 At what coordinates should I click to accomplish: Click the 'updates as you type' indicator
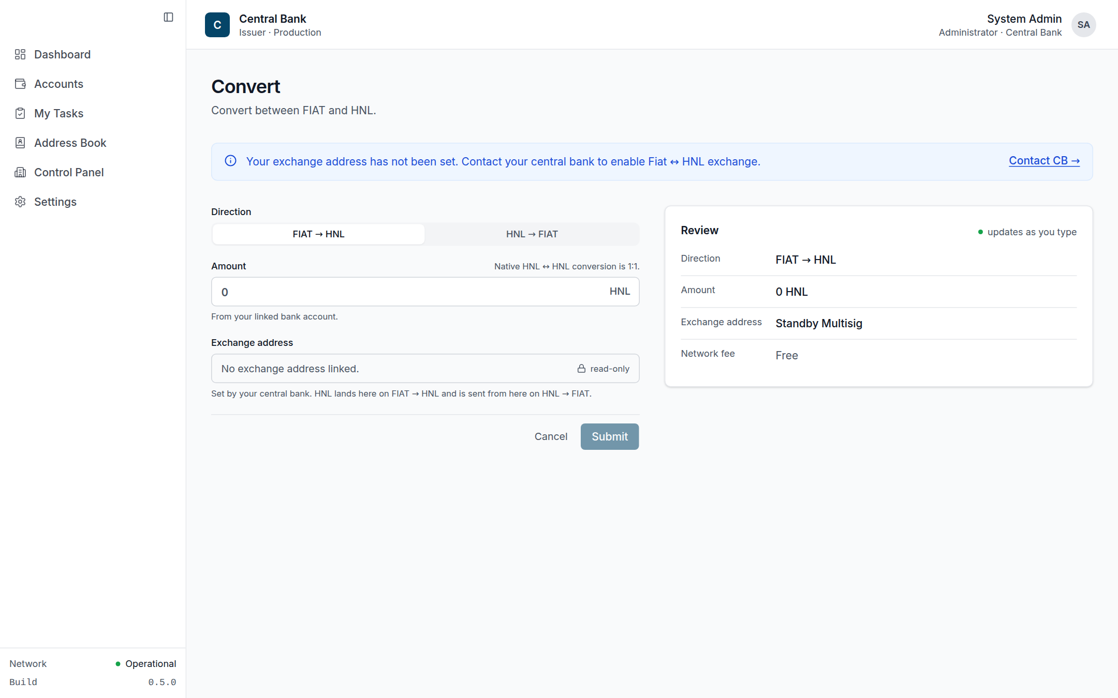click(1027, 232)
